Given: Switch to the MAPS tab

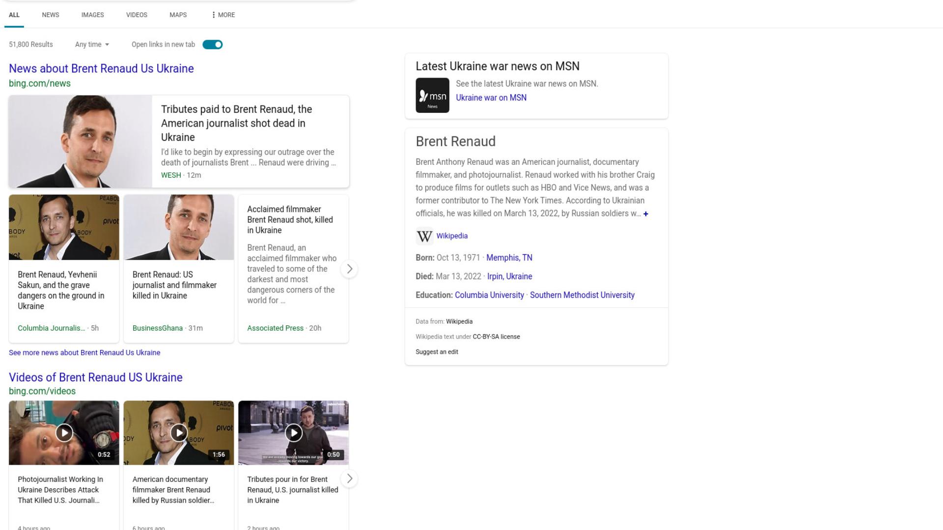Looking at the screenshot, I should tap(178, 15).
